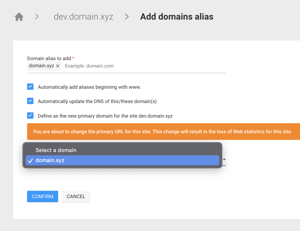Toggle define as new primary domain checkbox

[30, 115]
